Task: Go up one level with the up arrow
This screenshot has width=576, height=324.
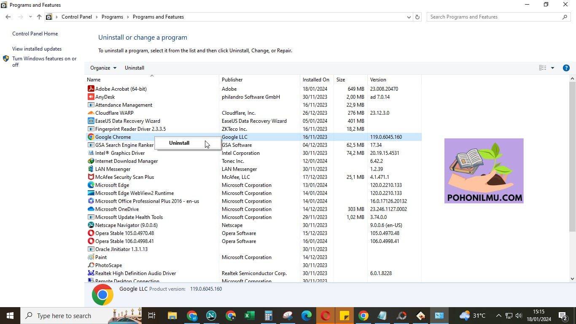Action: coord(39,17)
